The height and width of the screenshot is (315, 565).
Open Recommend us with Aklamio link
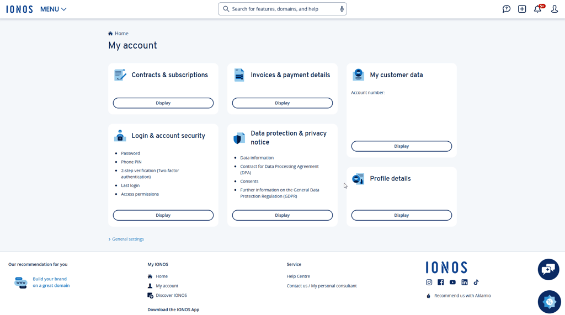[462, 296]
